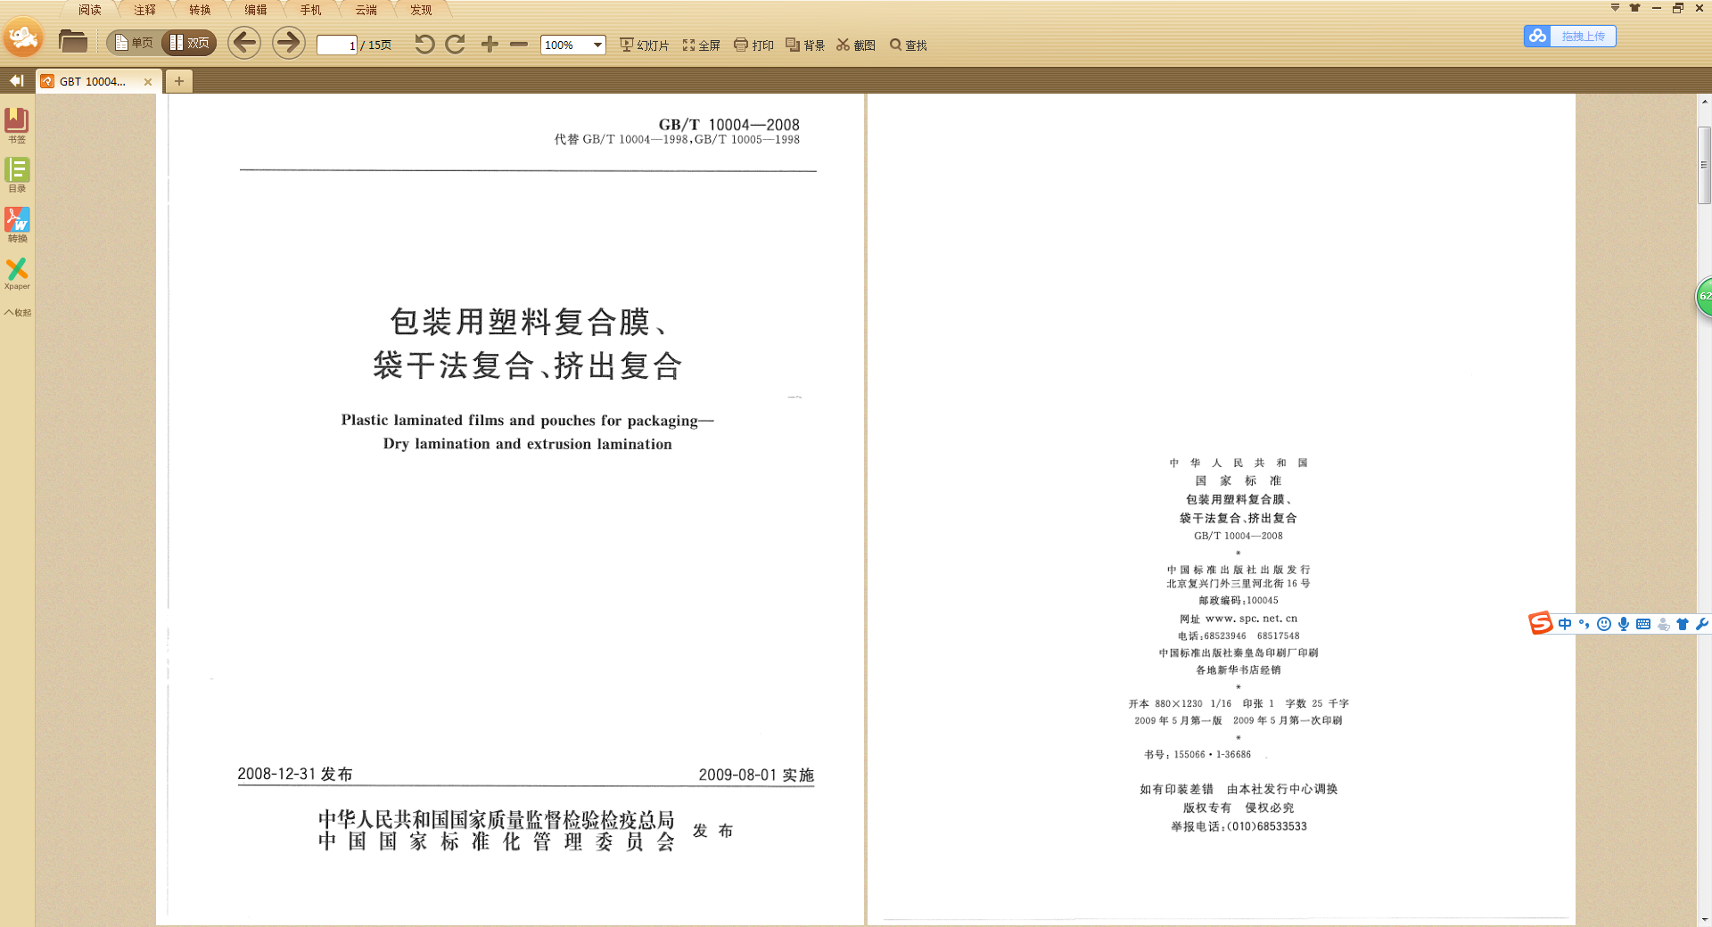
Task: Zoom in with the plus icon
Action: point(490,45)
